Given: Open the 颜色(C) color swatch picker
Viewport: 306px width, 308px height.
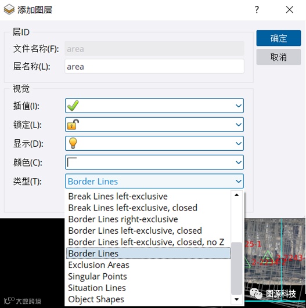Looking at the screenshot, I should pyautogui.click(x=154, y=162).
